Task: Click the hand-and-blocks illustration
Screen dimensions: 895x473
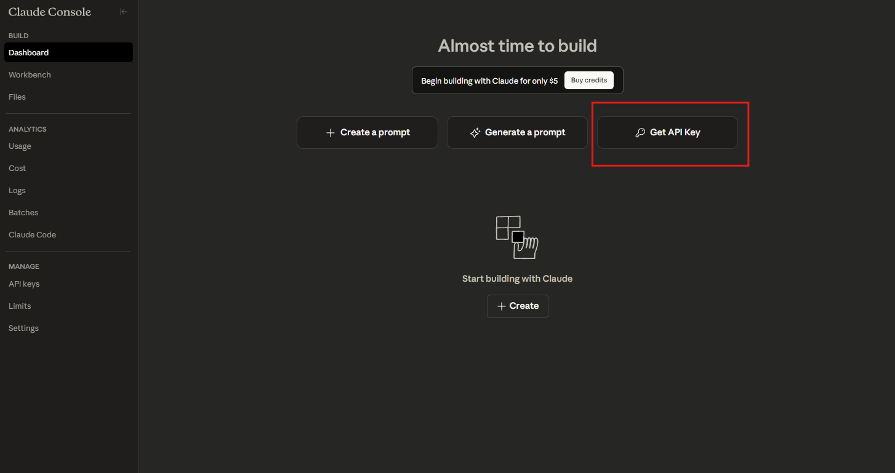Action: (517, 237)
